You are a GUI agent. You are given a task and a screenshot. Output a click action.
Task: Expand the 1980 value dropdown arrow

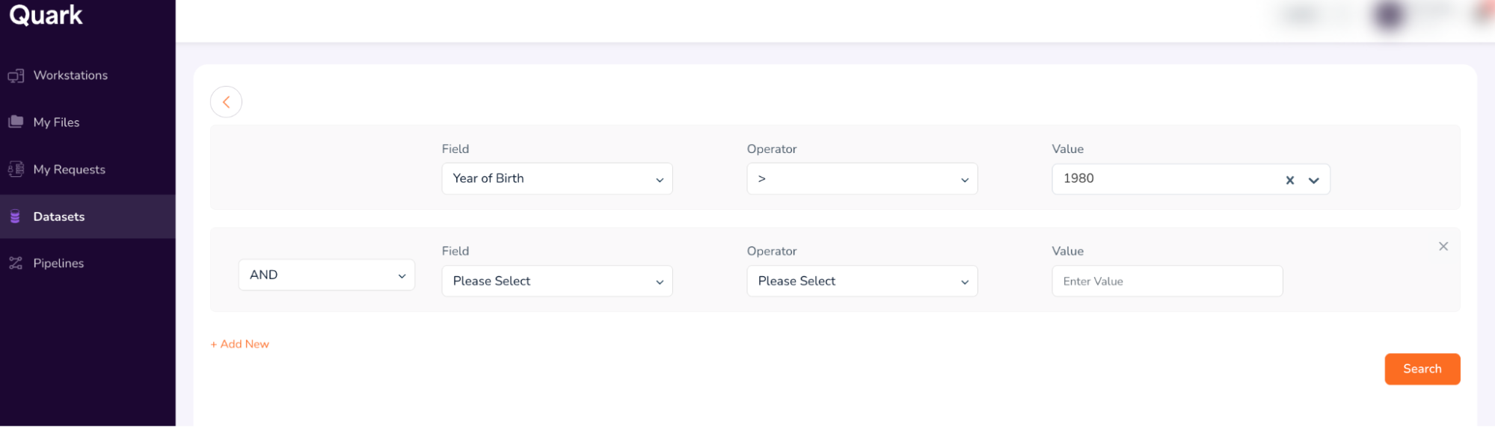tap(1314, 180)
